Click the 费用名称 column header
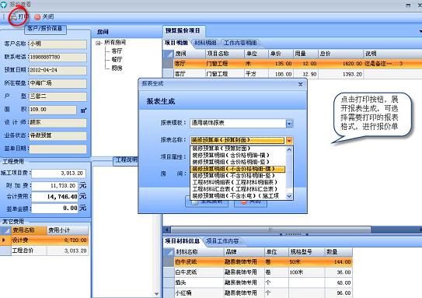Screen dimensions: 422x298 click(x=29, y=230)
